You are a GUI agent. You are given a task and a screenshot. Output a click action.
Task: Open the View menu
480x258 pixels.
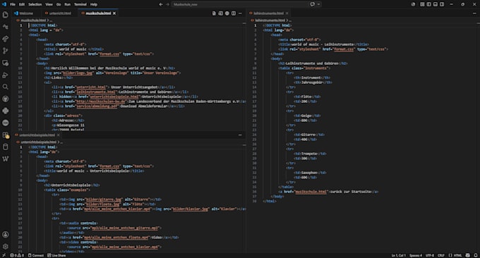click(x=49, y=4)
